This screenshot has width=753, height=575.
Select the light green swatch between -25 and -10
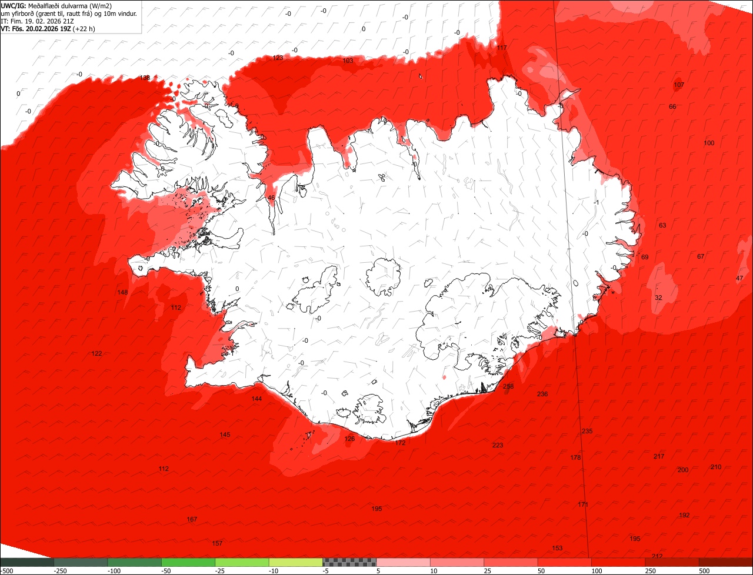point(242,562)
